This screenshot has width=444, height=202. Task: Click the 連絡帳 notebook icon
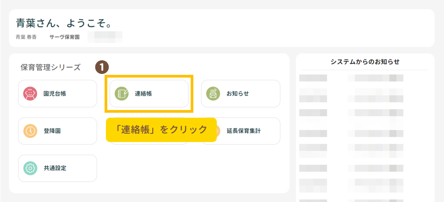(121, 94)
